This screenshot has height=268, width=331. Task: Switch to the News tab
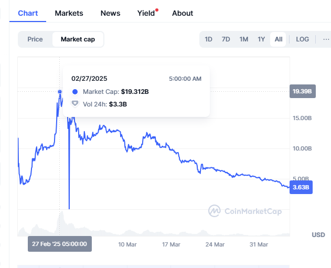tap(110, 13)
